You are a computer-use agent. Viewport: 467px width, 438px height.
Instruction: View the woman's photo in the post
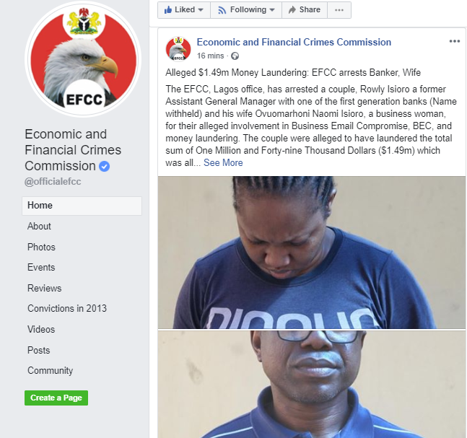312,253
